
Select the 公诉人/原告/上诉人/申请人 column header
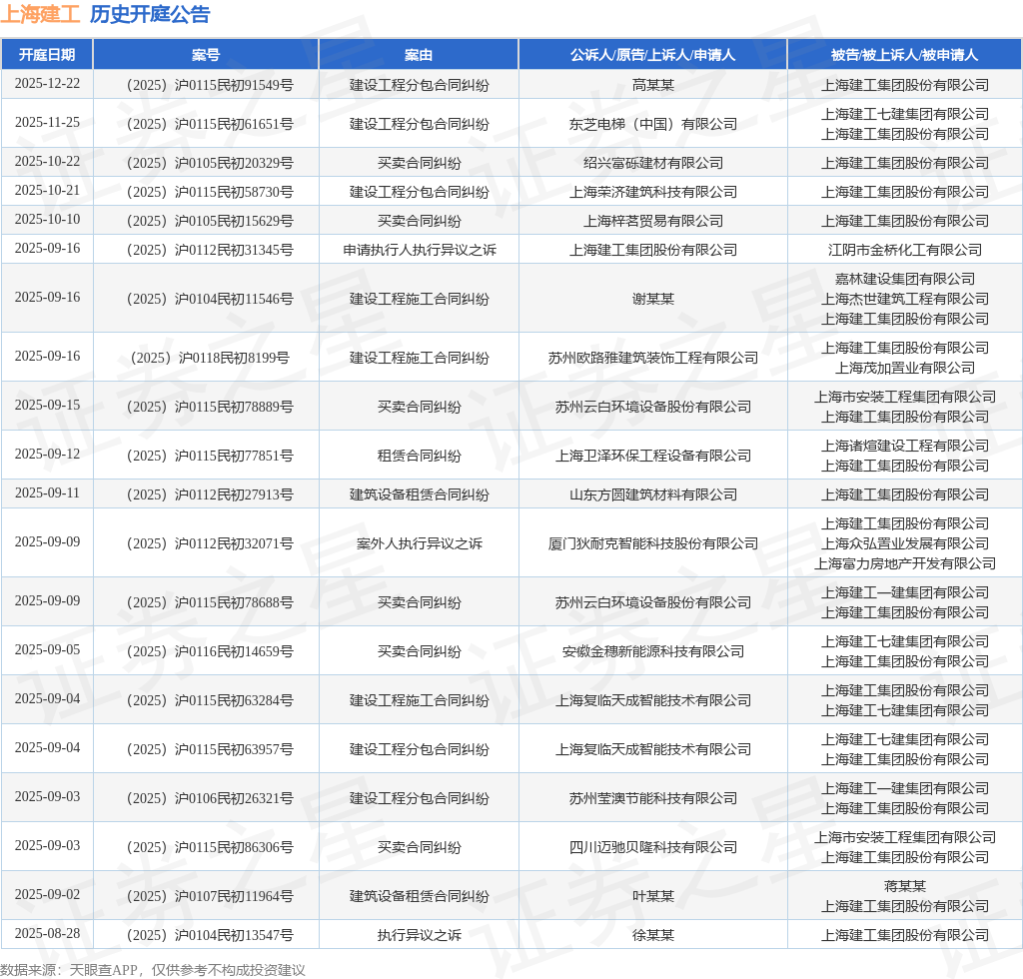(652, 55)
